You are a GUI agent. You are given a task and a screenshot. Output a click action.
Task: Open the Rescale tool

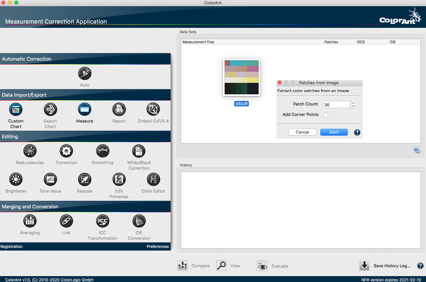(84, 179)
